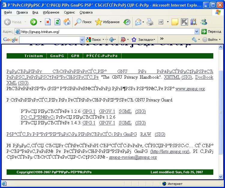Image resolution: width=225 pixels, height=188 pixels.
Task: Follow the DocBook link
Action: [204, 77]
